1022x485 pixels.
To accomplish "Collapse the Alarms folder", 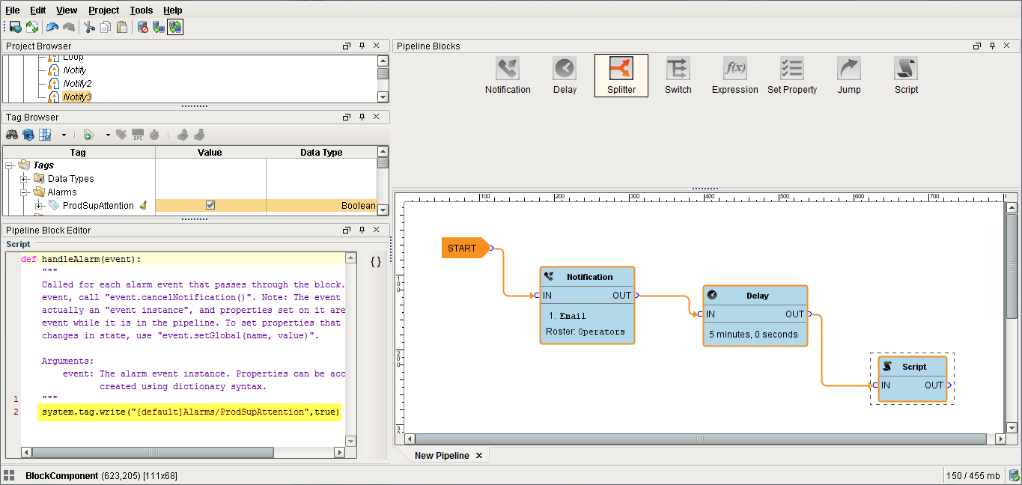I will (24, 192).
